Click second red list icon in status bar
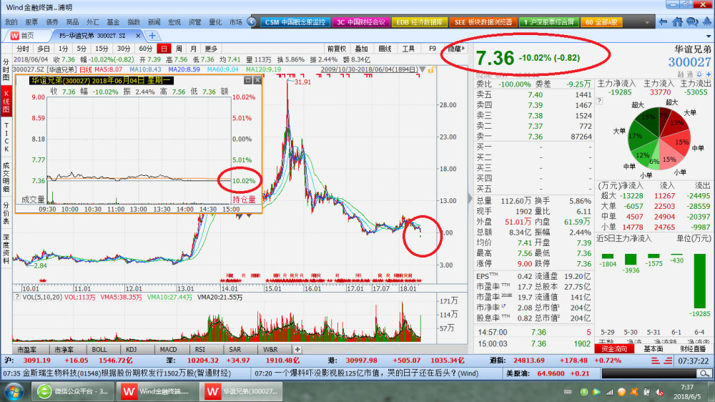This screenshot has height=402, width=715. [x=668, y=361]
